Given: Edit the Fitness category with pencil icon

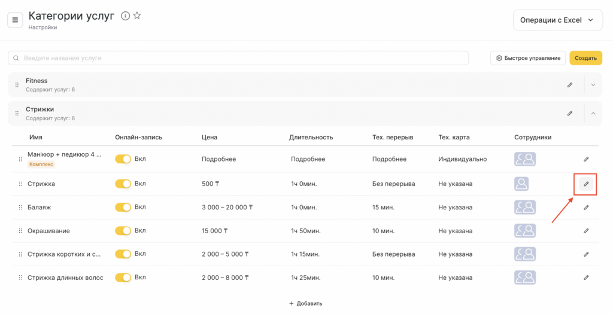Looking at the screenshot, I should pos(569,85).
